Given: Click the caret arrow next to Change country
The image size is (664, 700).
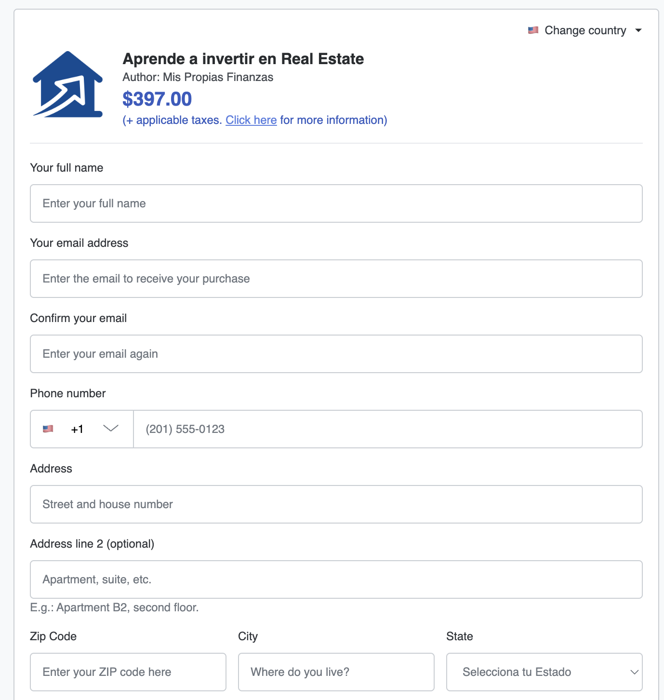Looking at the screenshot, I should tap(638, 30).
